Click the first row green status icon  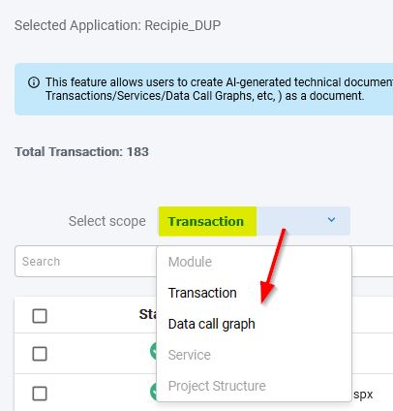click(153, 352)
